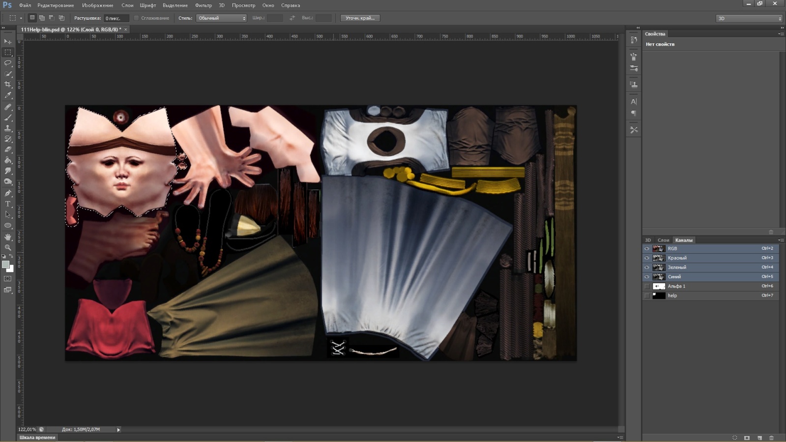Screen dimensions: 786x442
Task: Open tool preset picker arrow
Action: 21,18
